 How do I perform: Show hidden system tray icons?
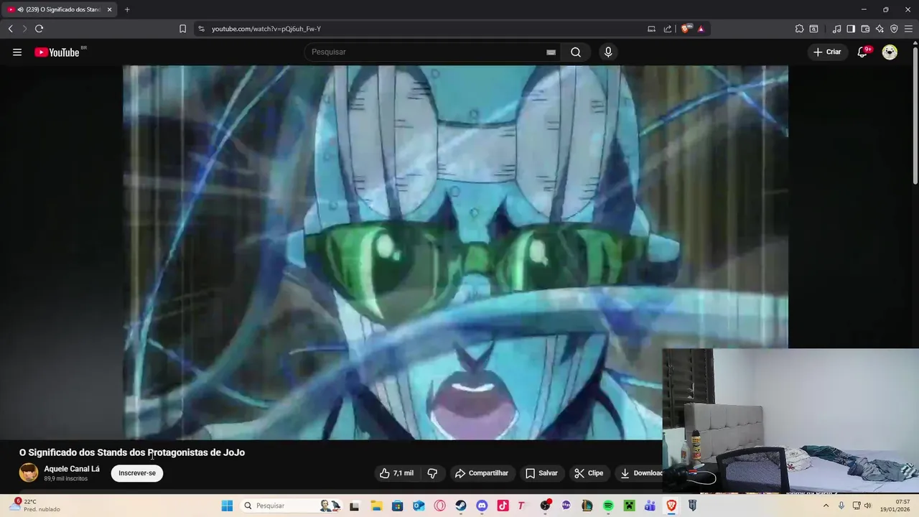[x=826, y=506]
